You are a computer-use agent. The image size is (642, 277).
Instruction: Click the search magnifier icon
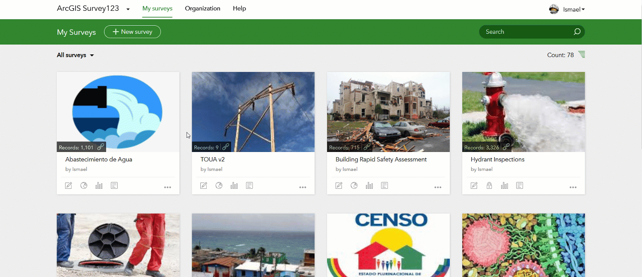pos(577,32)
